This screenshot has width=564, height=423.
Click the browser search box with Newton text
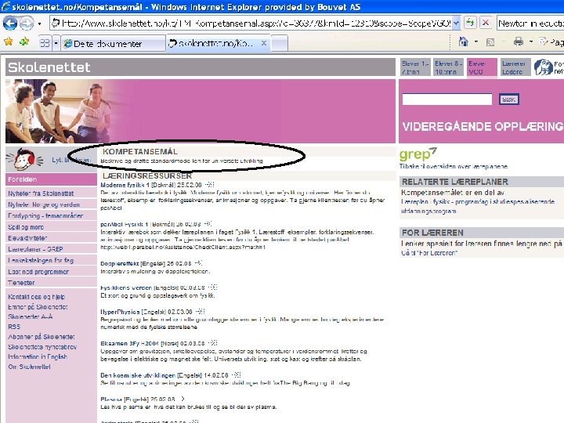(530, 23)
